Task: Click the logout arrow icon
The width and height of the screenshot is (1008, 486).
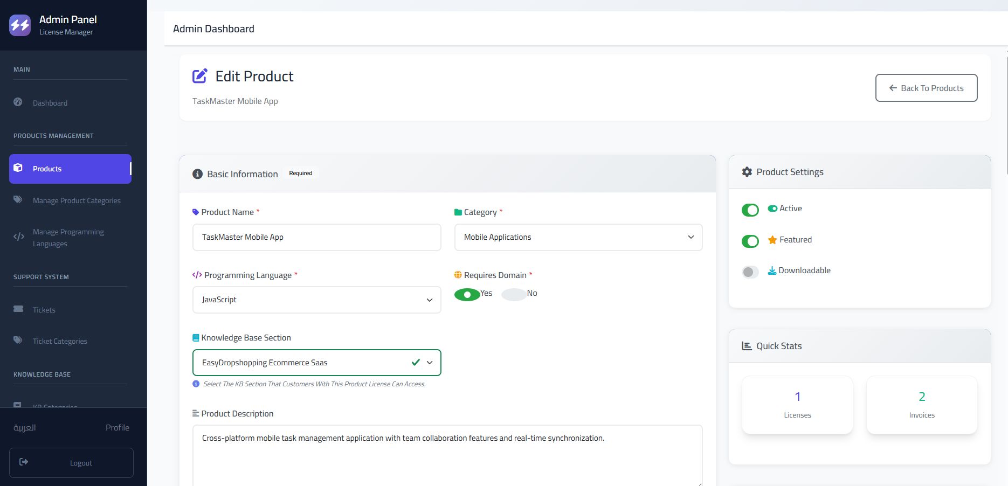Action: (24, 462)
